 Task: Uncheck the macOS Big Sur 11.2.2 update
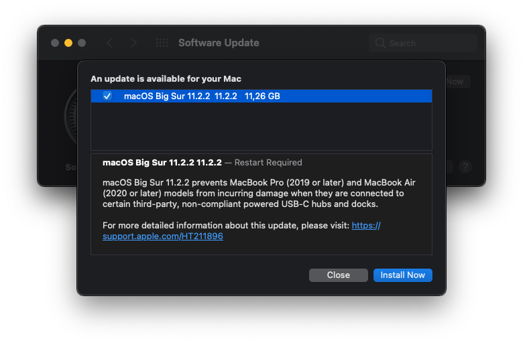tap(107, 96)
